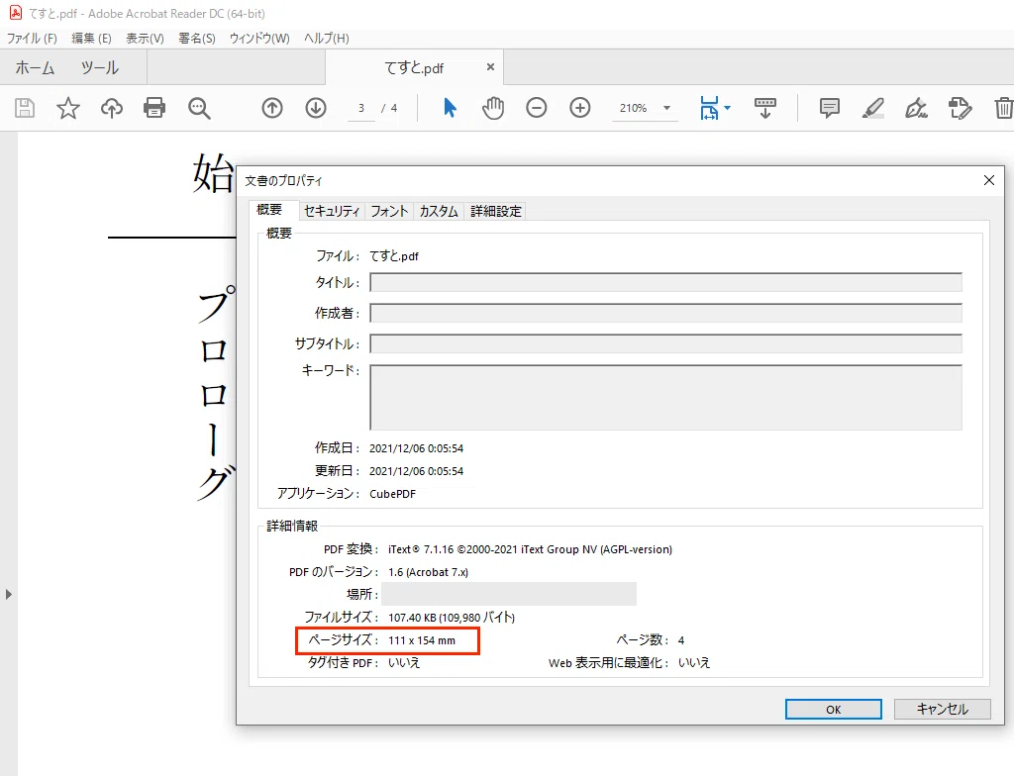Click the Acrobat PDF icon in title bar

[x=16, y=13]
